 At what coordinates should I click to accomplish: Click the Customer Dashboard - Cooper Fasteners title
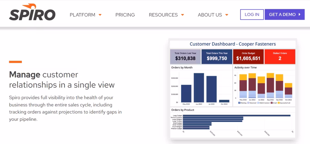pos(233,44)
